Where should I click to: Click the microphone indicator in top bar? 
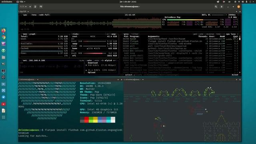tap(246, 2)
